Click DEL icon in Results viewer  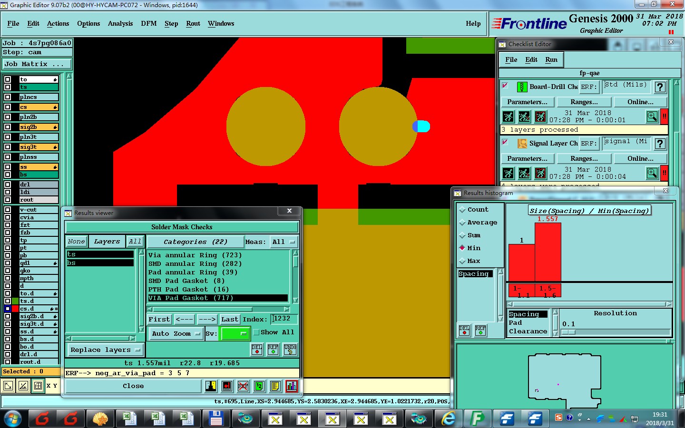(257, 350)
